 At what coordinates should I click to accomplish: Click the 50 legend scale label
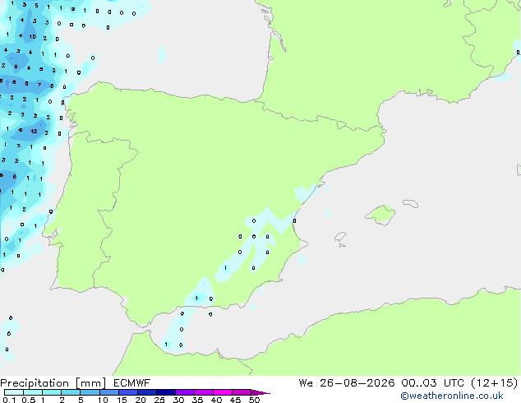coord(255,400)
